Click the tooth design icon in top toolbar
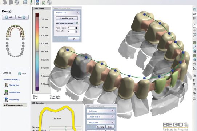 click(37, 2)
